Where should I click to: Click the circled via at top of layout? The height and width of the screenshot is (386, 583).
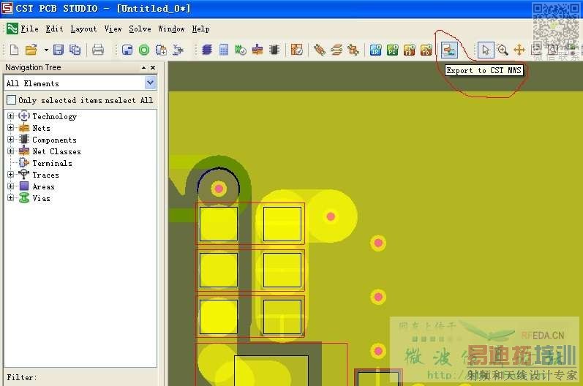(x=219, y=189)
